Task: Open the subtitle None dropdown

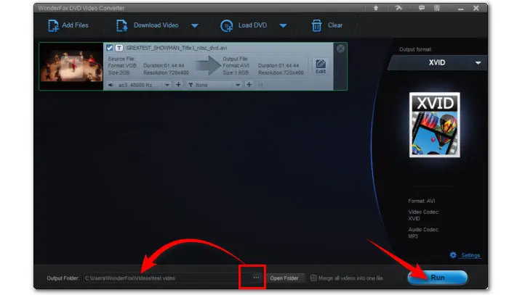Action: 238,85
